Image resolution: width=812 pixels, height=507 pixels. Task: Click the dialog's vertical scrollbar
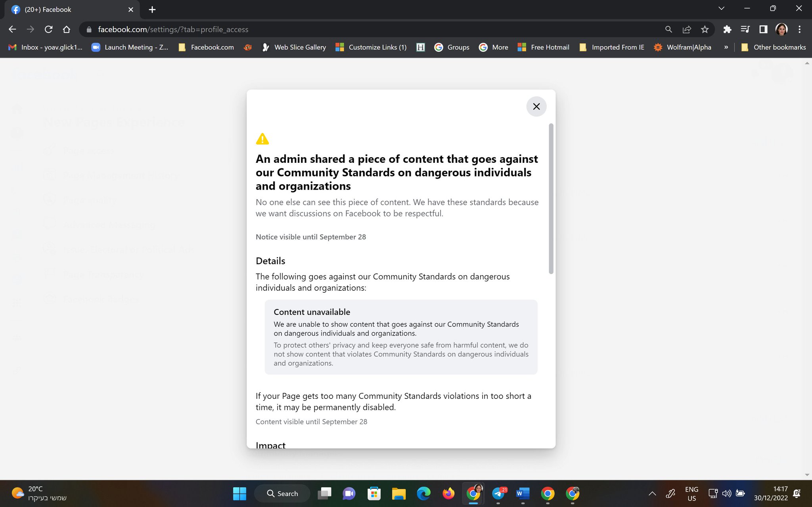coord(551,198)
